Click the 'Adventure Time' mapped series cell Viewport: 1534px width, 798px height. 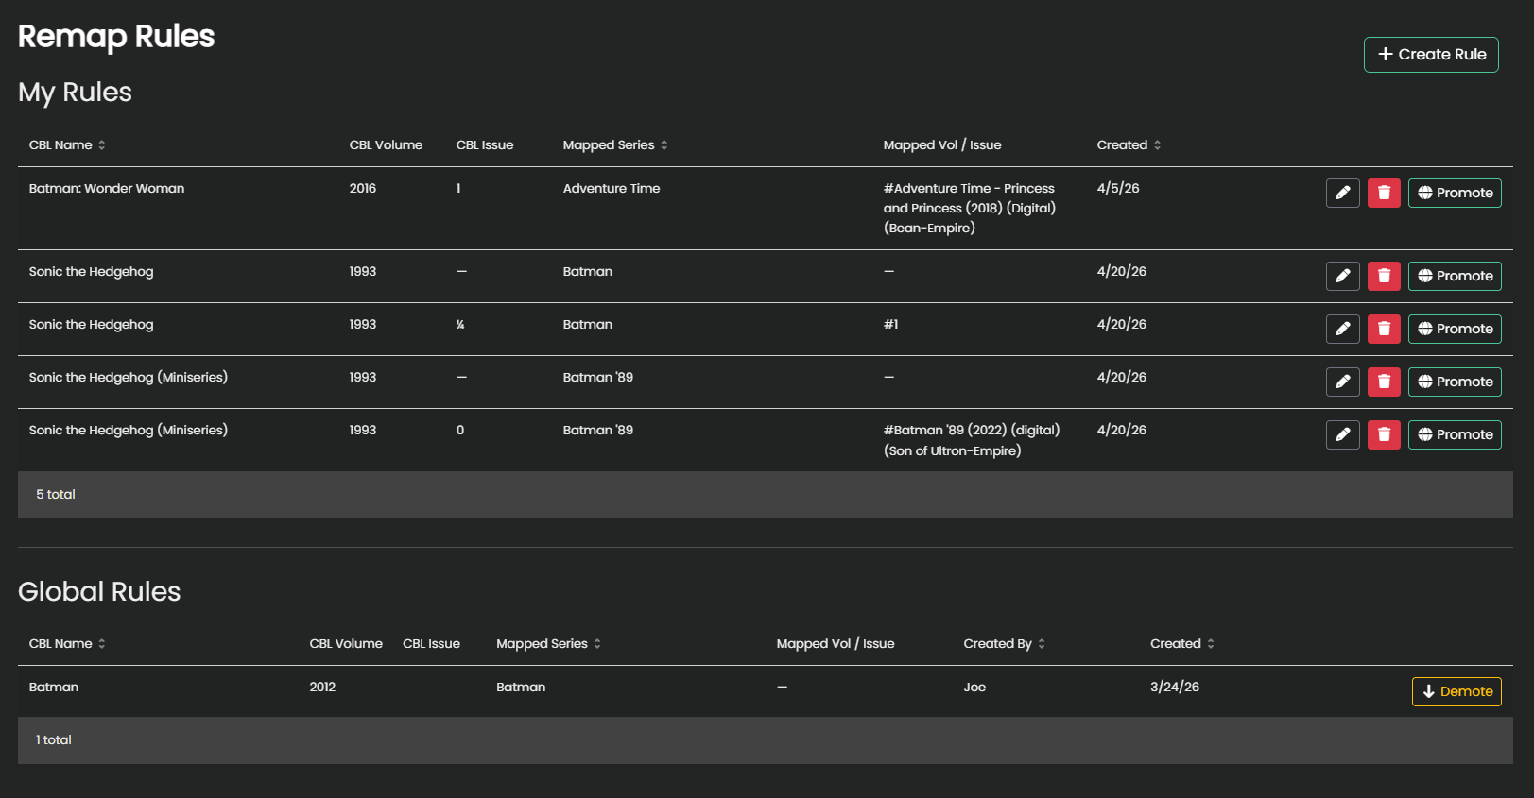pyautogui.click(x=612, y=188)
